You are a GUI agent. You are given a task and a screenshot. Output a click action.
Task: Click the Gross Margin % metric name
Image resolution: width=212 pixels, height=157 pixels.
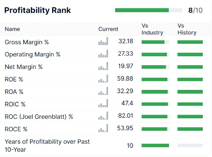(27, 42)
